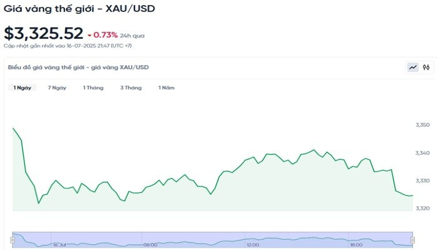438x250 pixels.
Task: Click the red down arrow beside 0.73%
Action: [x=89, y=35]
